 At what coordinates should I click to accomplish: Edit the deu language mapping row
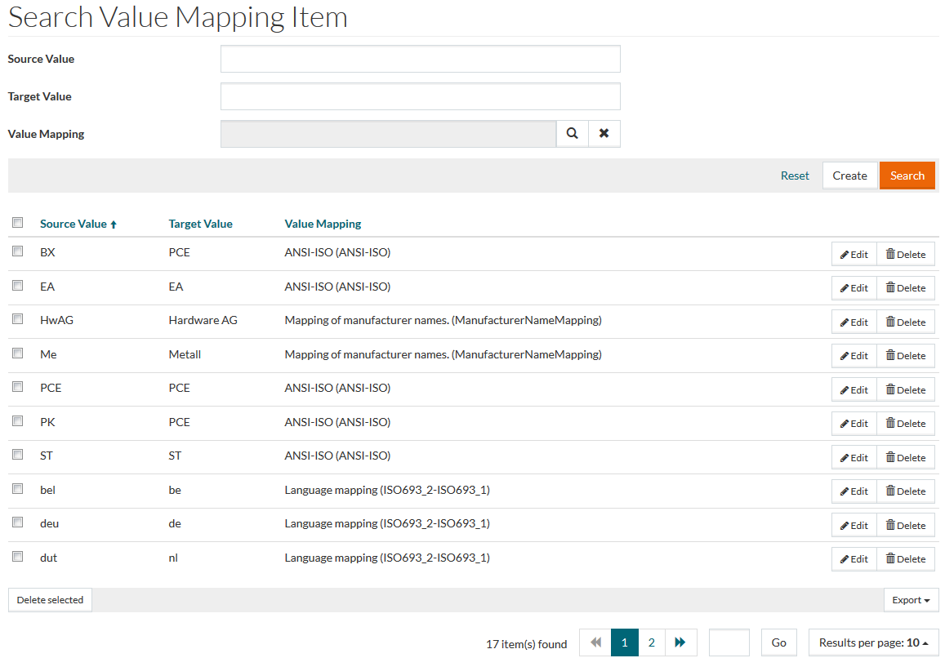pyautogui.click(x=854, y=525)
